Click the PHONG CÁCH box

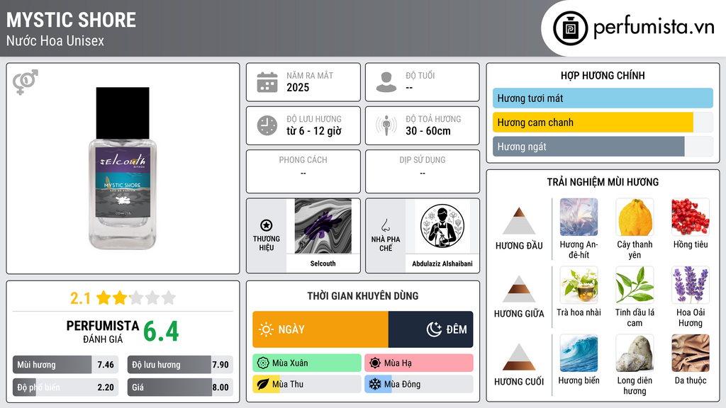(303, 171)
